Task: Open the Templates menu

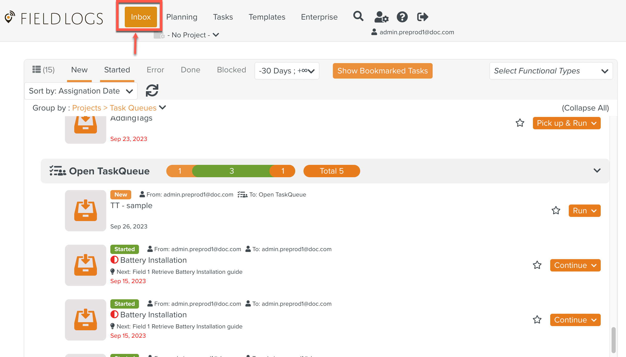Action: (x=267, y=17)
